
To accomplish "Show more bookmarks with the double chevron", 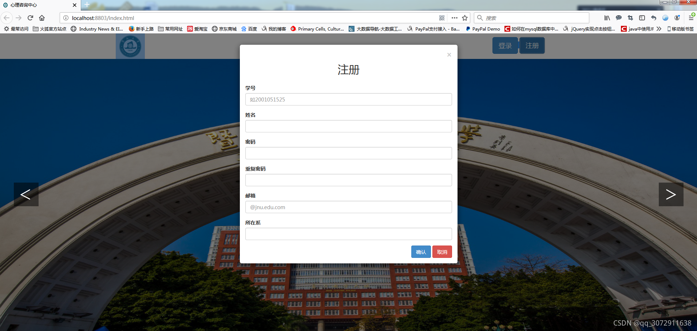I will point(659,29).
